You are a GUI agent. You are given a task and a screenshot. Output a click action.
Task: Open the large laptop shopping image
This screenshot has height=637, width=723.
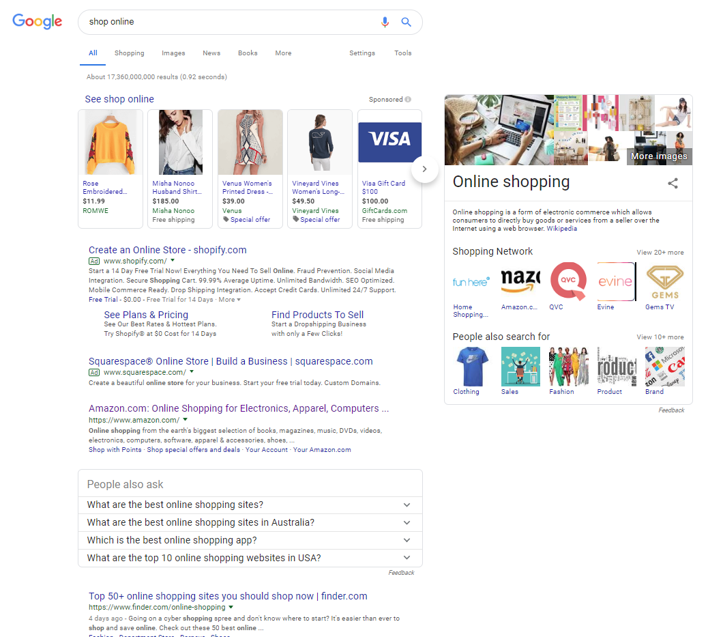pyautogui.click(x=499, y=130)
